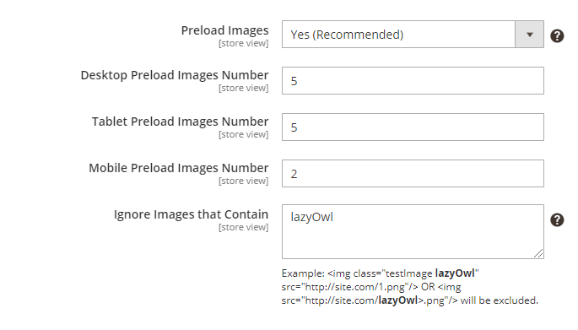
Task: Click [store view] scope under Ignore Images label
Action: (x=243, y=228)
